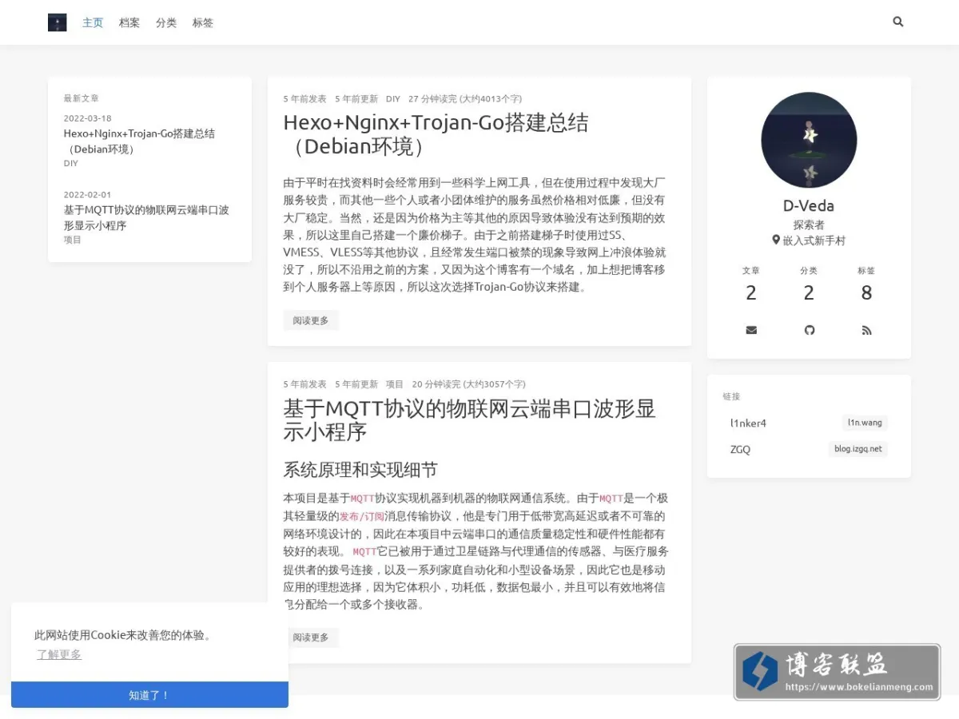Open the email envelope icon

(x=751, y=330)
